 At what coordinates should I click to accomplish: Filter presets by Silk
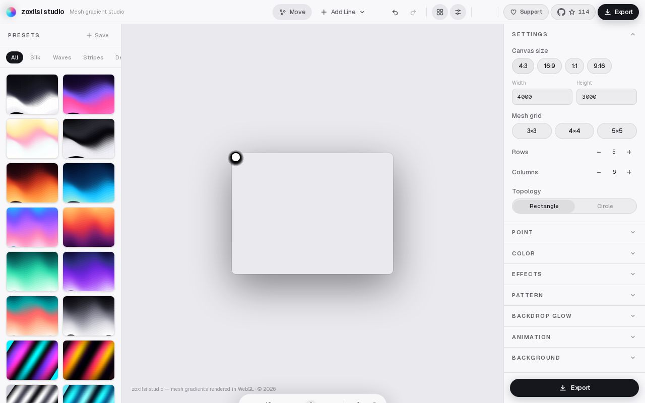(x=35, y=57)
